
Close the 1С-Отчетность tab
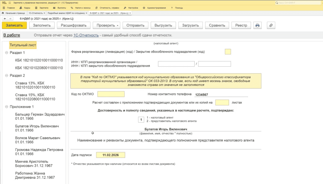tap(44, 13)
